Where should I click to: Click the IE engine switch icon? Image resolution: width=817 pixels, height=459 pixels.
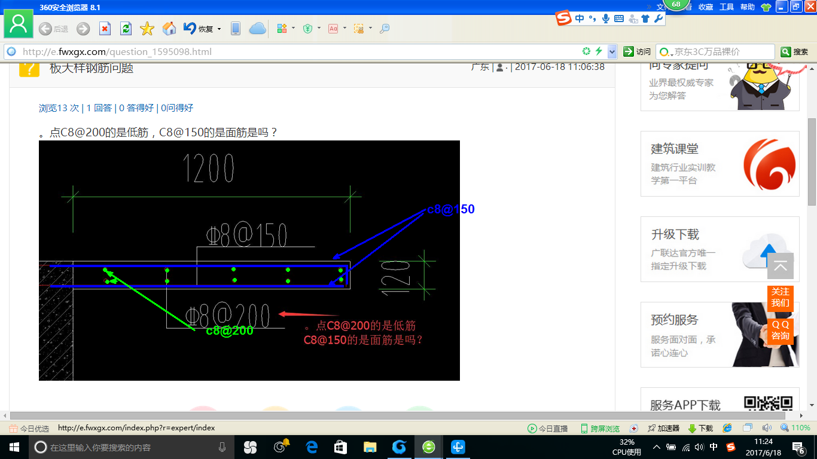pyautogui.click(x=727, y=429)
